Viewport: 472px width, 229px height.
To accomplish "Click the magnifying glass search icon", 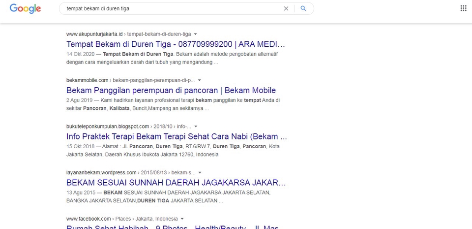I will pos(303,8).
